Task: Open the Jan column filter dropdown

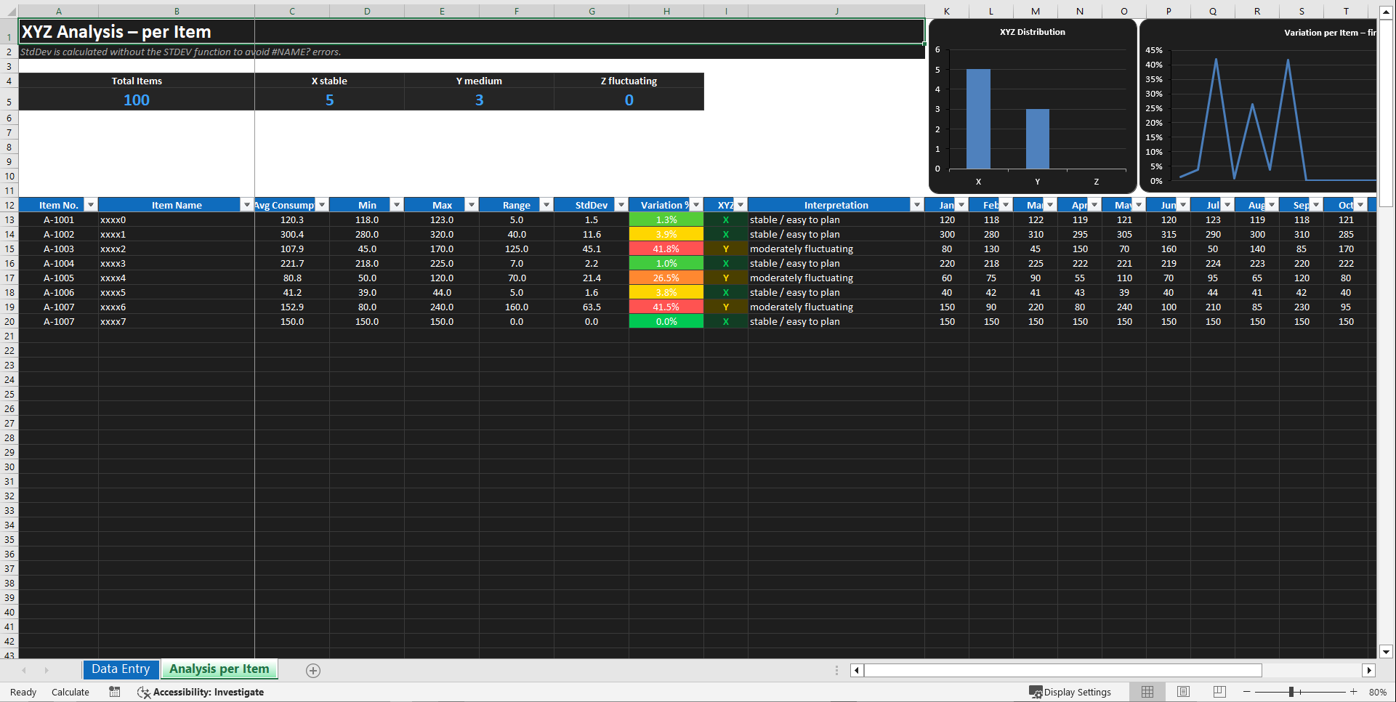Action: (x=961, y=205)
